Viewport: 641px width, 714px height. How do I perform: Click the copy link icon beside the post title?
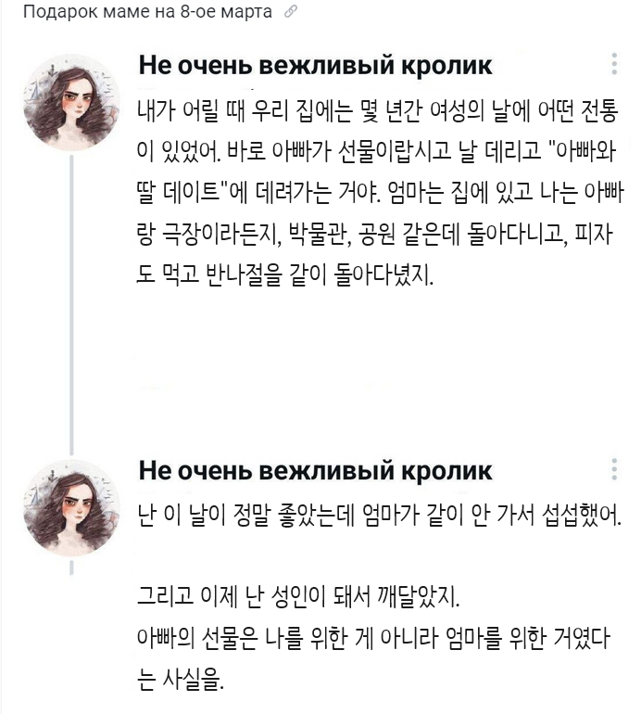pyautogui.click(x=291, y=12)
